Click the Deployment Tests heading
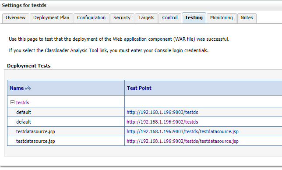 coord(29,66)
